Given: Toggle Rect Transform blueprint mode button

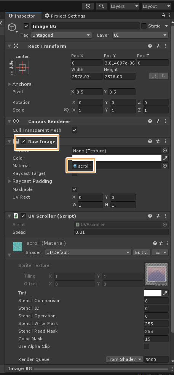Looking at the screenshot, I should [x=154, y=76].
